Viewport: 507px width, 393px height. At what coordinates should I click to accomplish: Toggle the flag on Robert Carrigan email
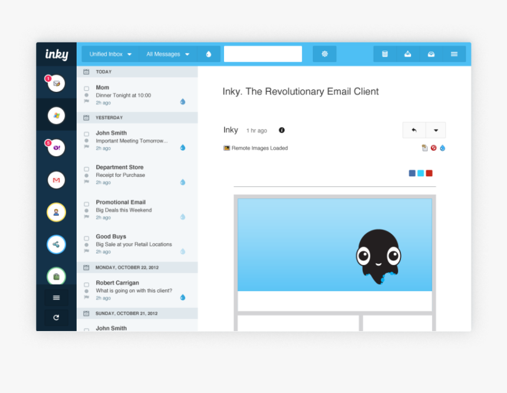pyautogui.click(x=86, y=298)
